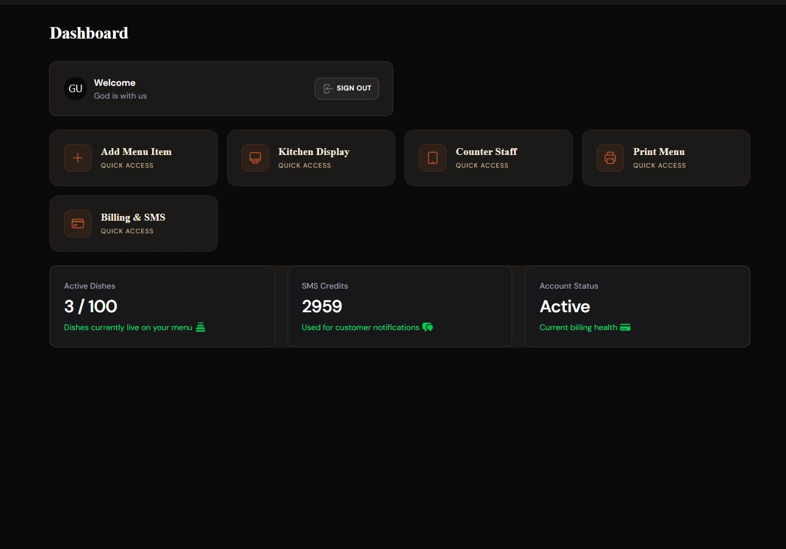Open the Print Menu quick access

(666, 158)
